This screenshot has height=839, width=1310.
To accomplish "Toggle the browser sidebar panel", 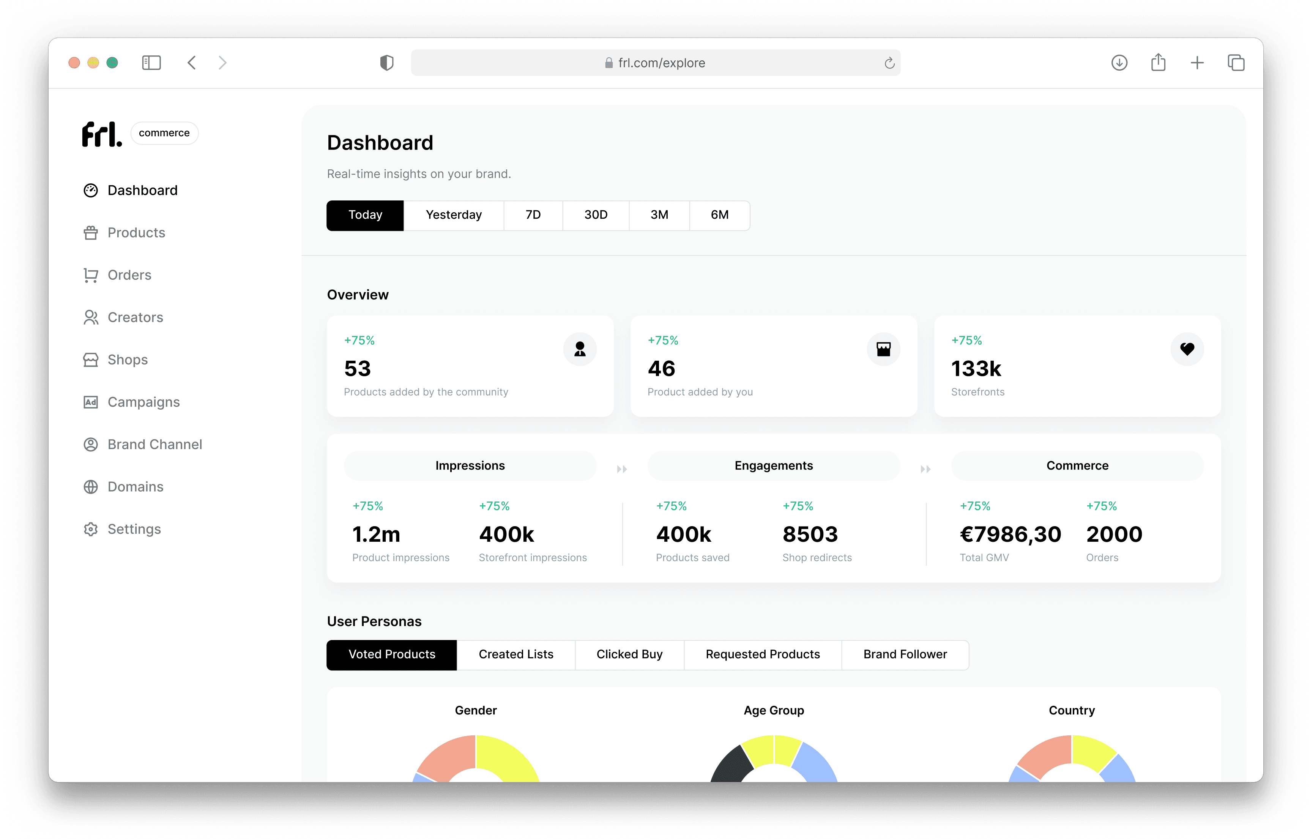I will point(151,63).
